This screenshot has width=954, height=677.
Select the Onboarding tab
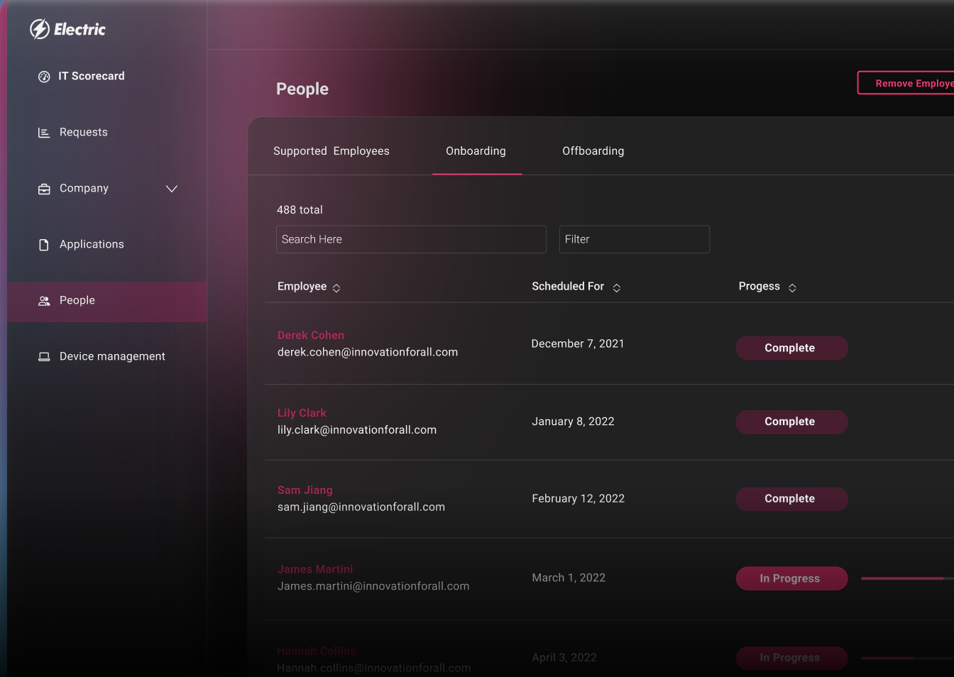[476, 151]
